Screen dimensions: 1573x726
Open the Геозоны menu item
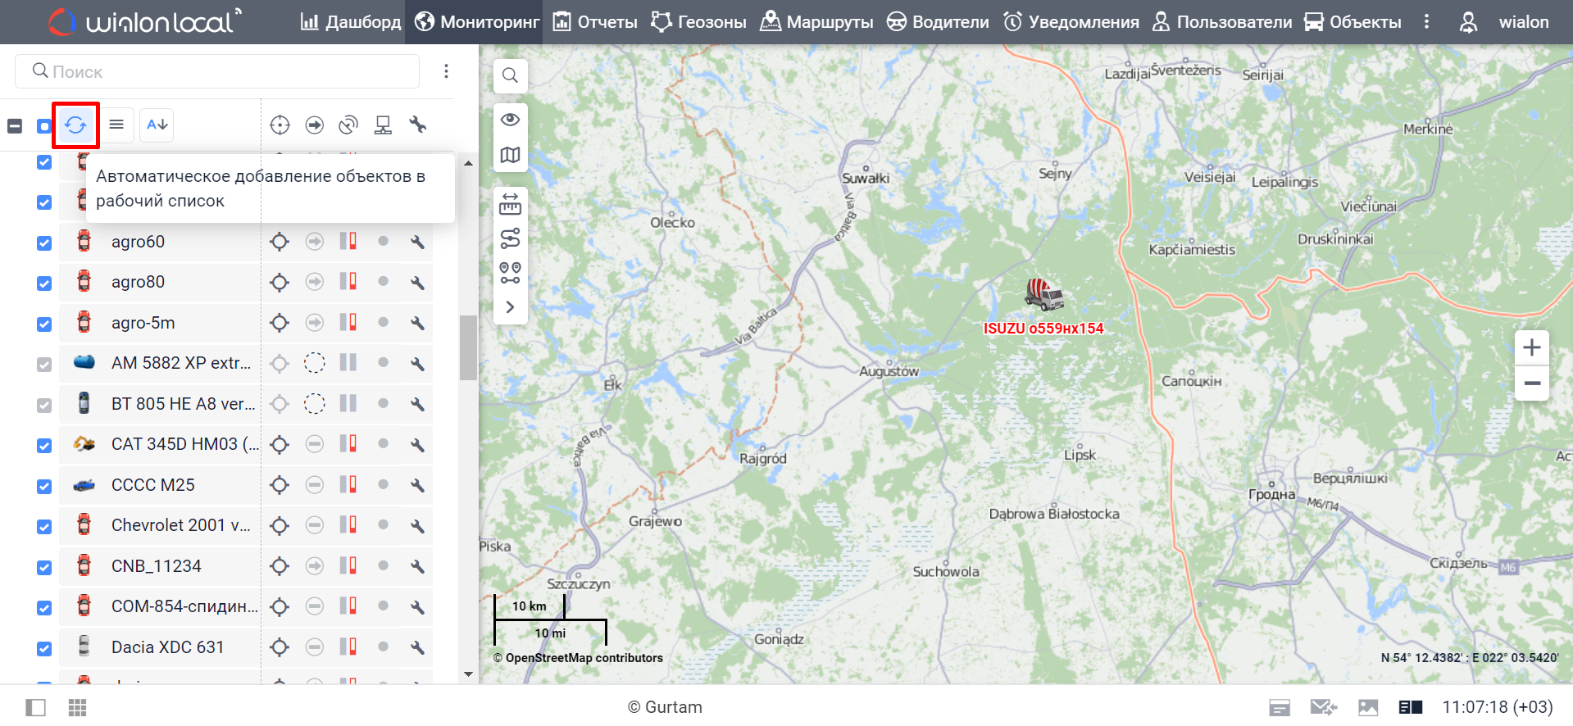coord(698,22)
